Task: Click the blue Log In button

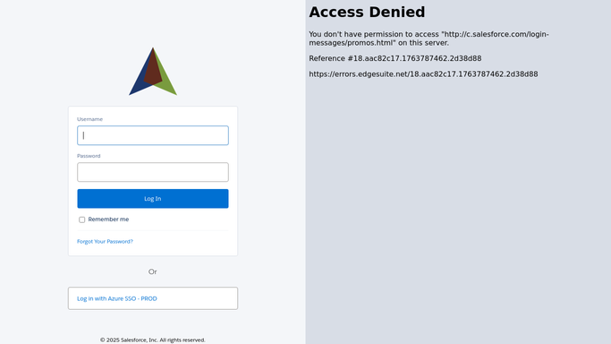Action: coord(153,199)
